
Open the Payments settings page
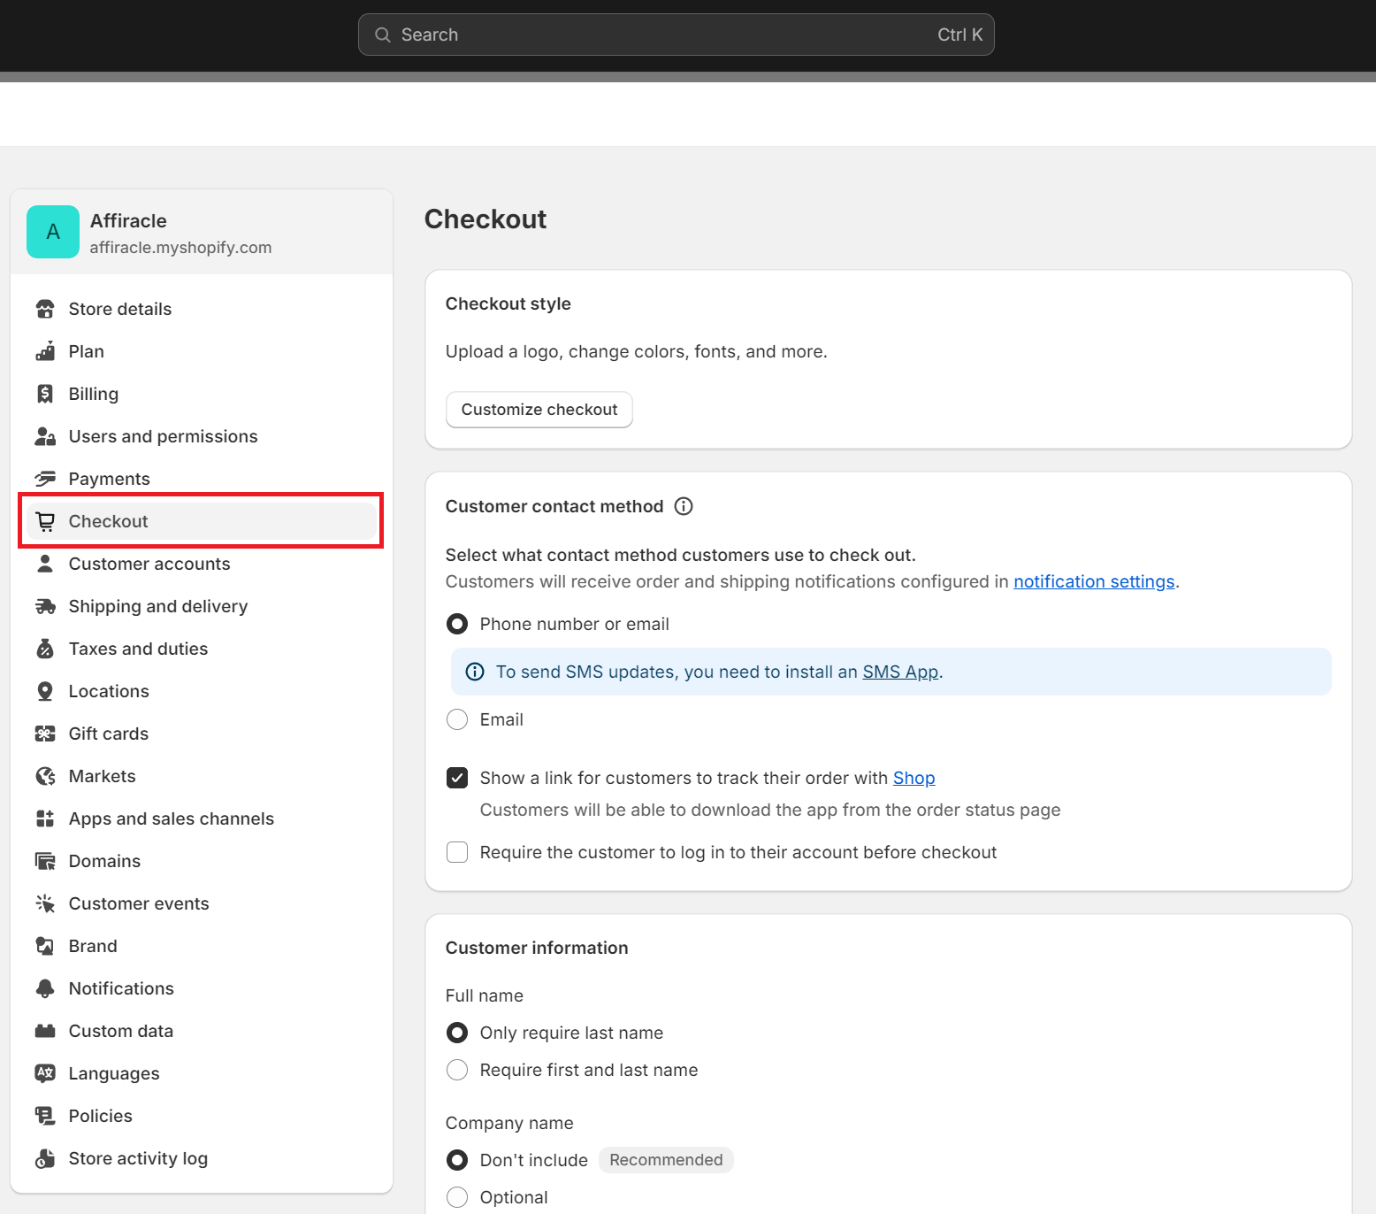coord(110,479)
